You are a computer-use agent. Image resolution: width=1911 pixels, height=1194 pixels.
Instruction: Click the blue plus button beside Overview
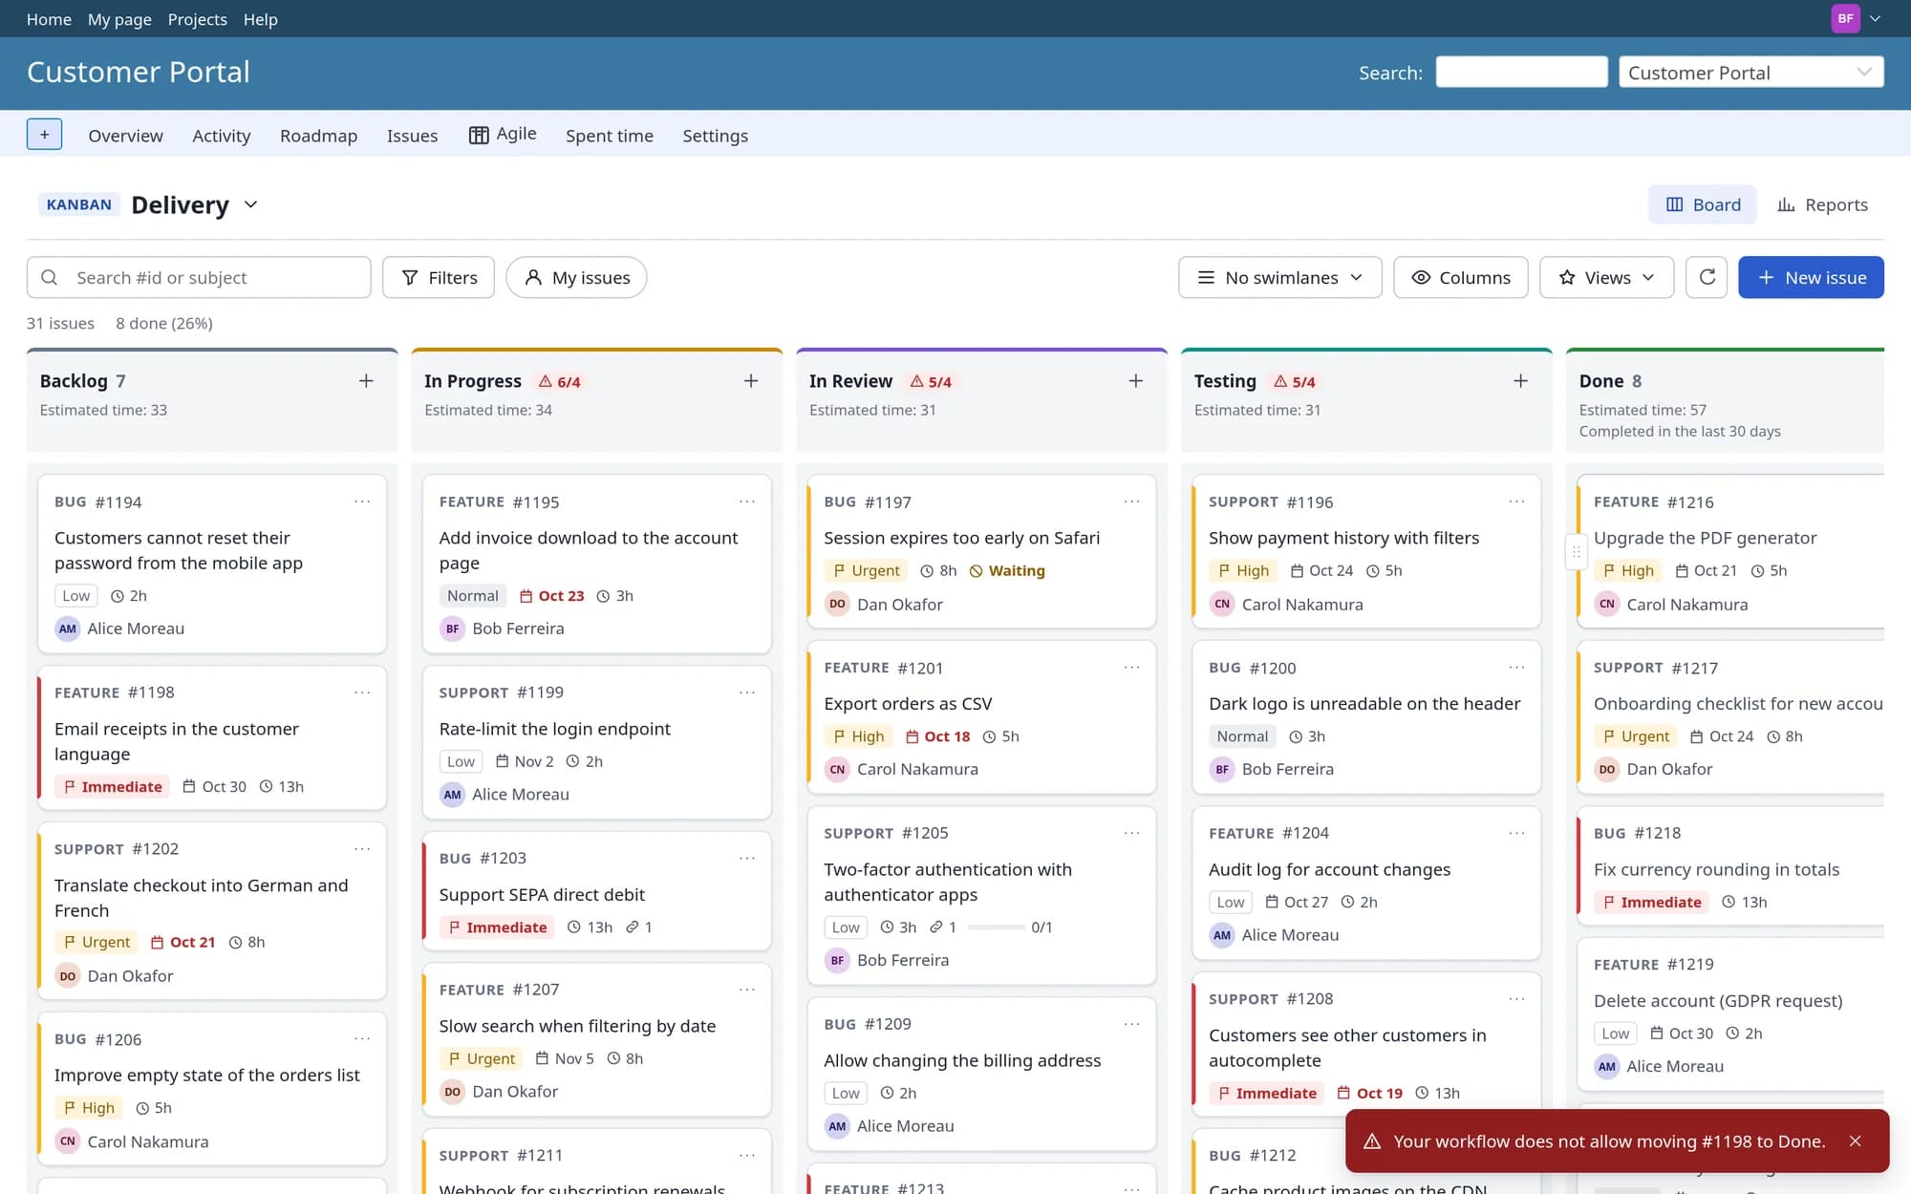(x=44, y=135)
